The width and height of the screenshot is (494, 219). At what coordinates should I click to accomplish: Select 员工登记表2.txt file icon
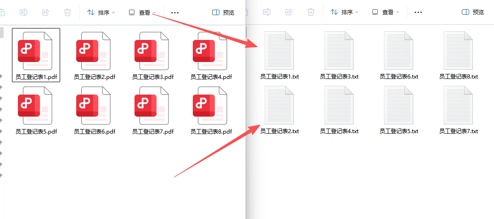click(279, 105)
